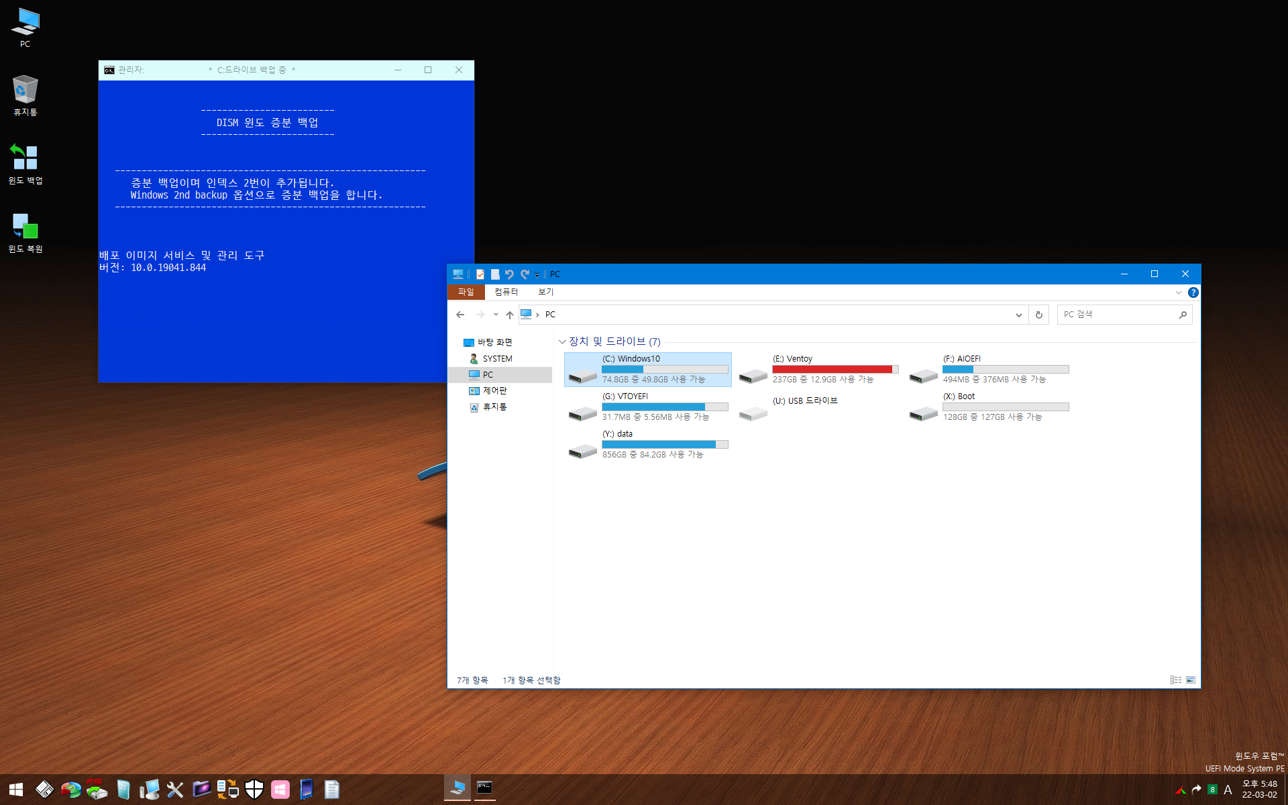1288x805 pixels.
Task: Click the command prompt window title icon
Action: (109, 70)
